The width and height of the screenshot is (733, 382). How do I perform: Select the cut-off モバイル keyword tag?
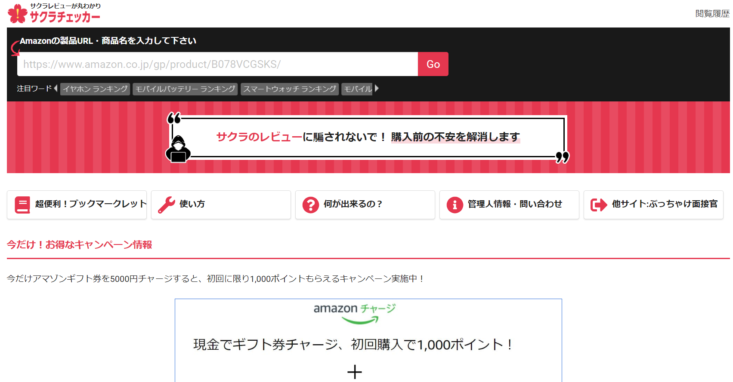pyautogui.click(x=357, y=89)
